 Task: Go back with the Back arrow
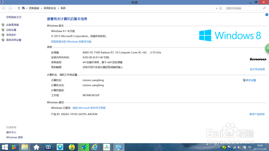[3, 8]
